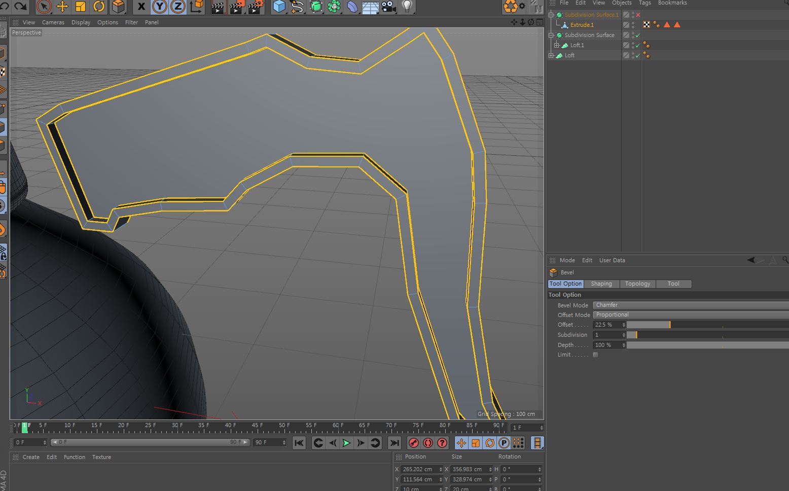Toggle Scale keyframe recording in timeline bar
Image resolution: width=789 pixels, height=491 pixels.
(x=476, y=443)
